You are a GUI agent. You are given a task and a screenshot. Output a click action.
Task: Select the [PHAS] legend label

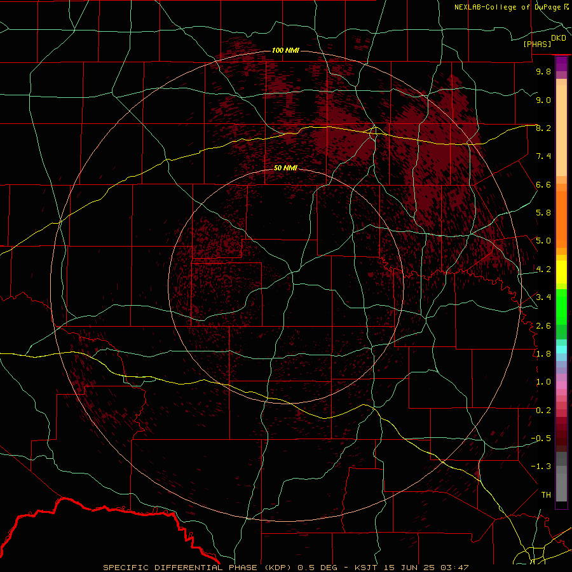coord(537,44)
